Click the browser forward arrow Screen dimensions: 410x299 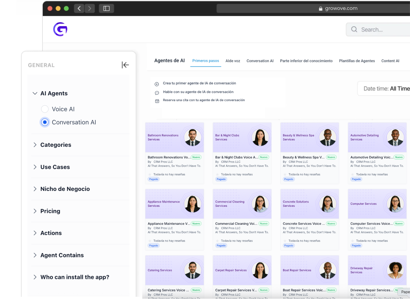(90, 9)
